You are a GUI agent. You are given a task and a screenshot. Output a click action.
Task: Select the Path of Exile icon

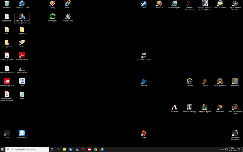220,108
